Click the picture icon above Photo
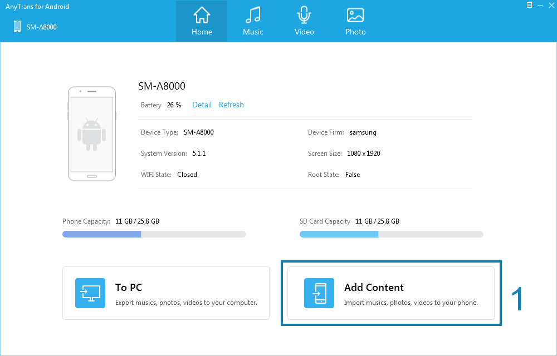The image size is (557, 356). click(x=355, y=15)
